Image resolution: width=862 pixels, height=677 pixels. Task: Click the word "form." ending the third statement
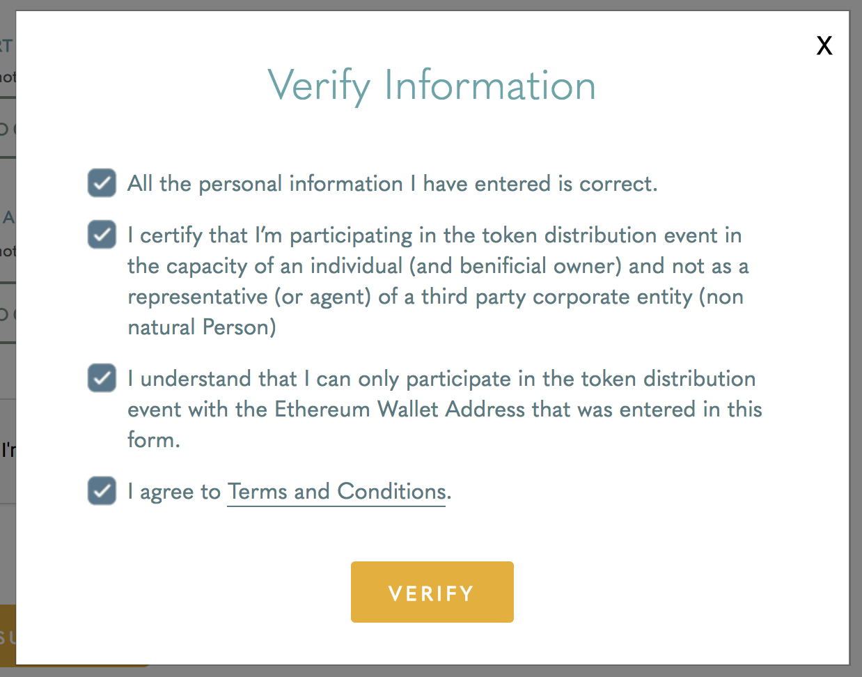(x=154, y=440)
